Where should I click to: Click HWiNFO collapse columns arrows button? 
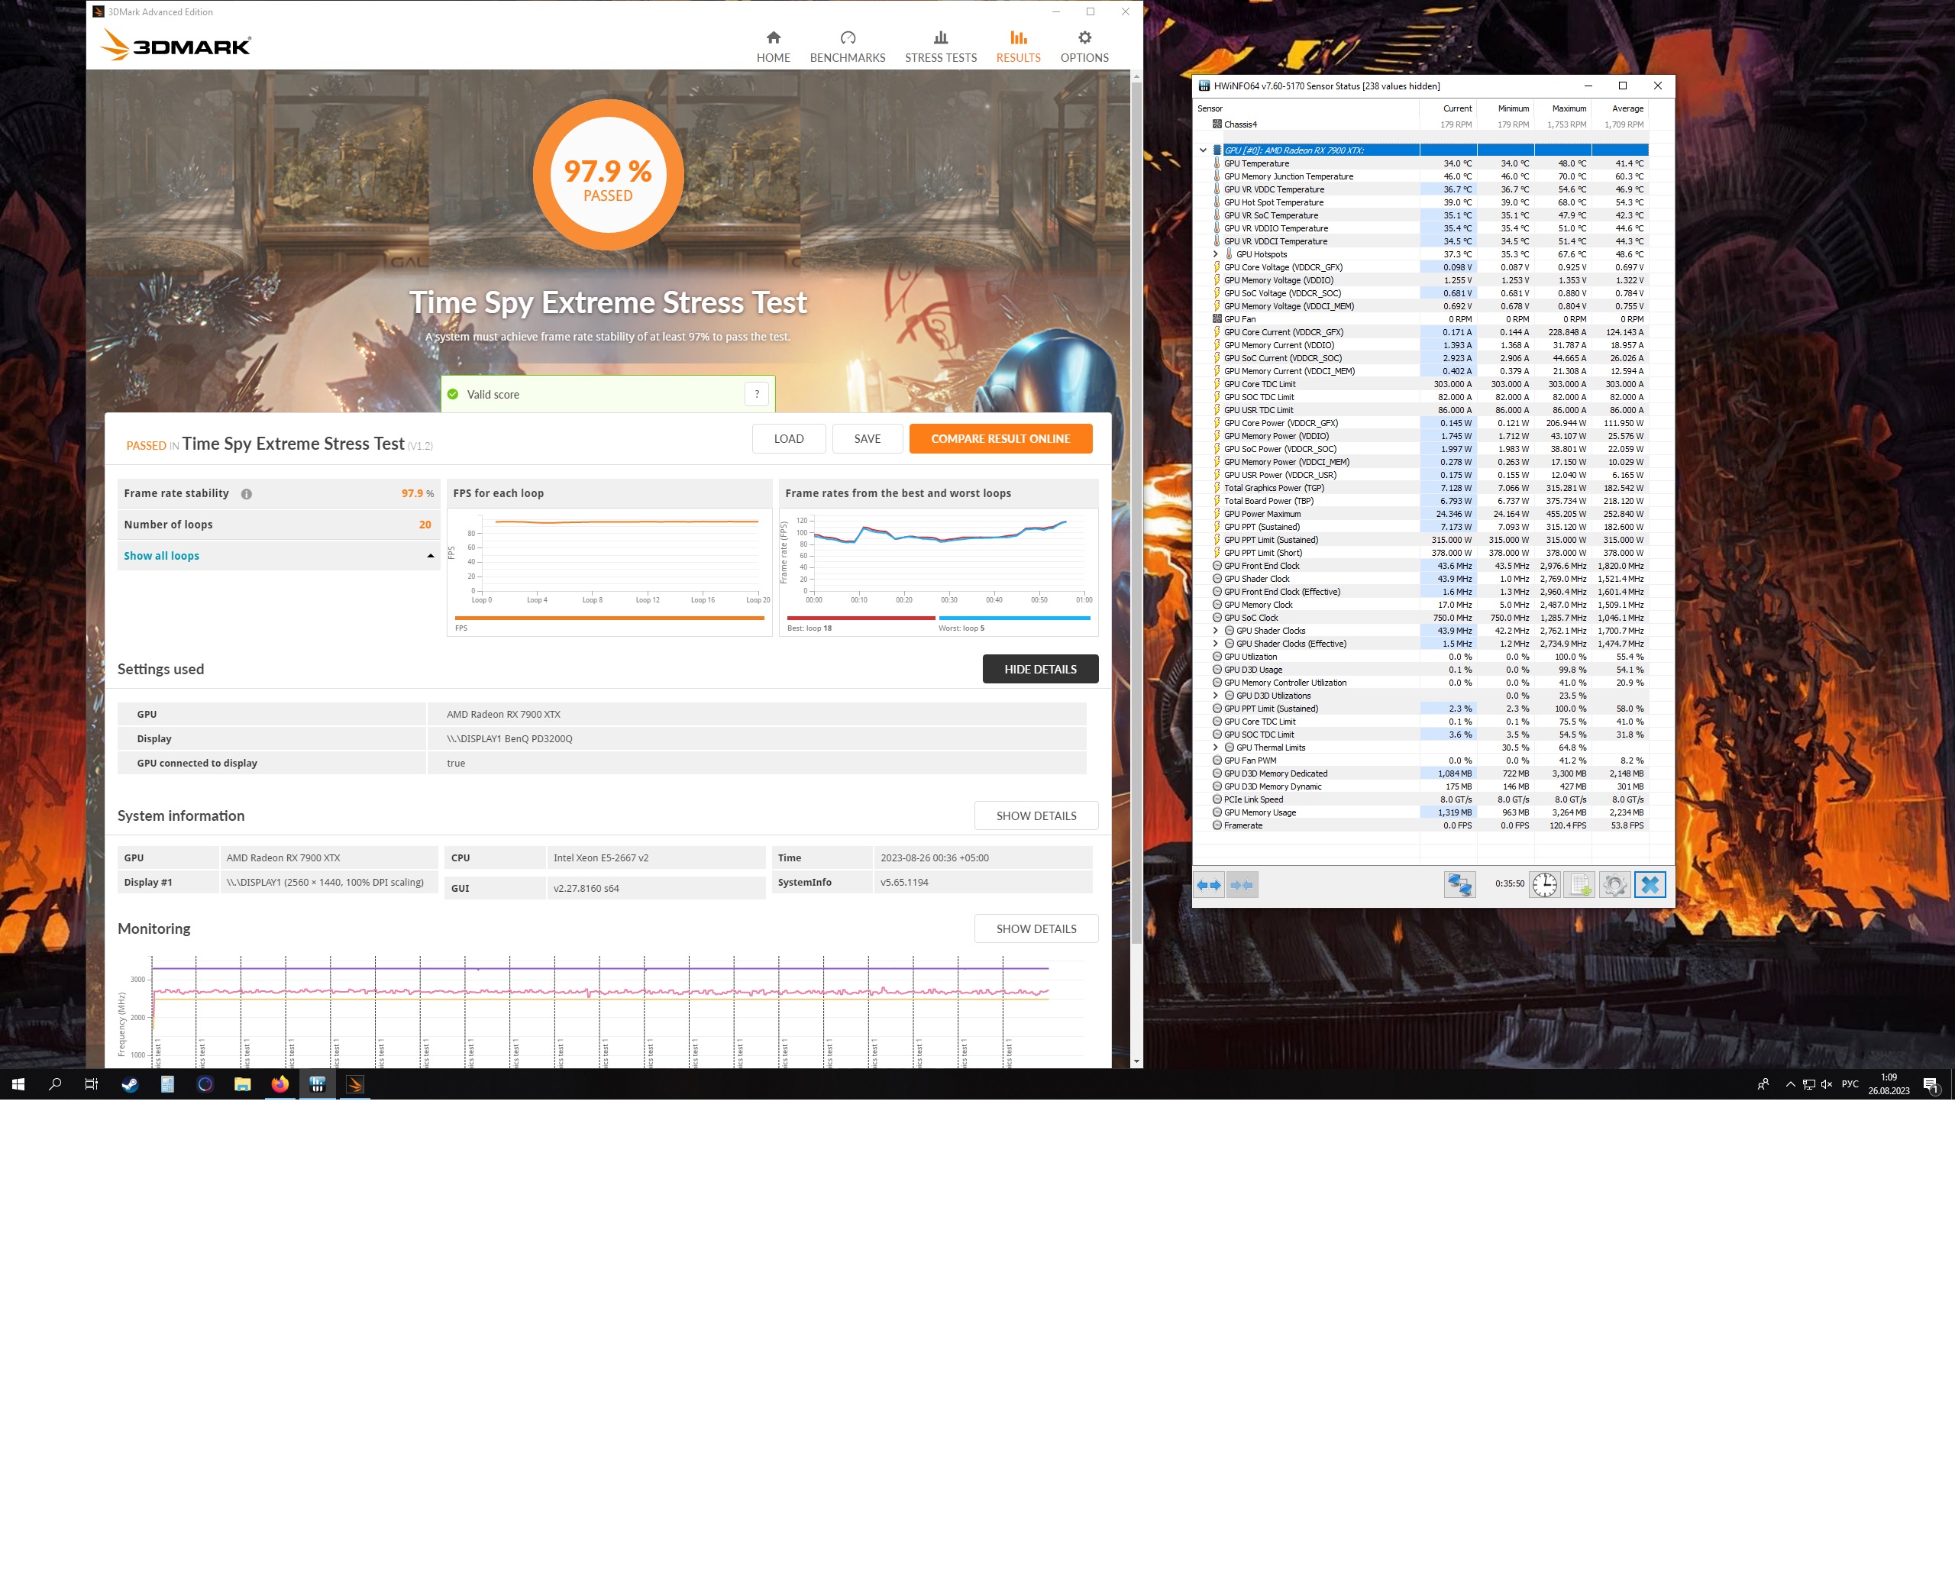coord(1242,885)
